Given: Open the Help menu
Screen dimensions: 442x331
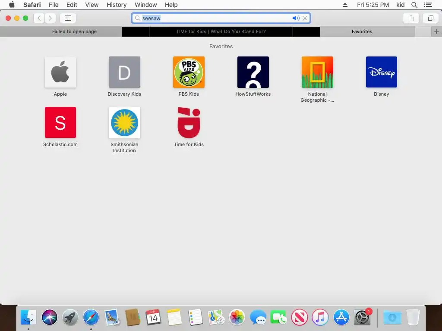Looking at the screenshot, I should pos(171,5).
